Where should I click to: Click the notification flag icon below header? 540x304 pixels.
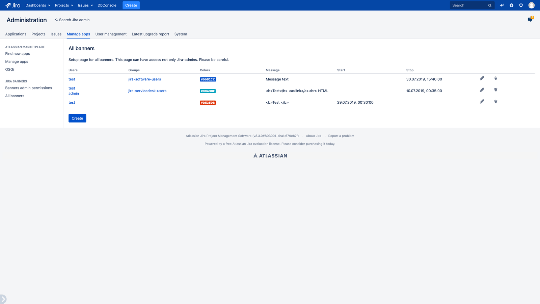click(530, 19)
